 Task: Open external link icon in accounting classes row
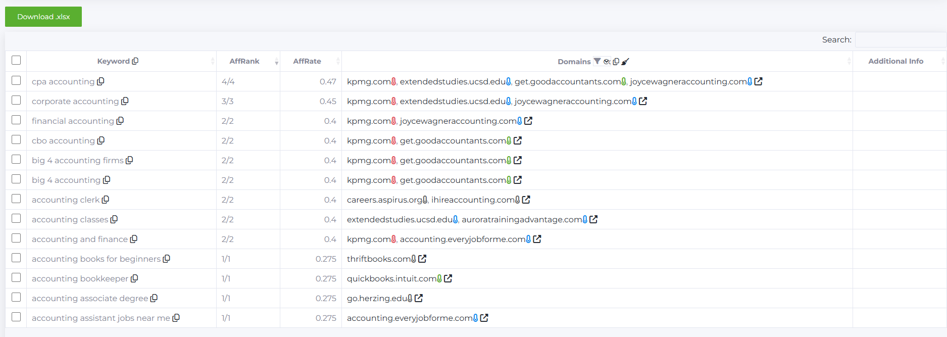click(x=593, y=219)
